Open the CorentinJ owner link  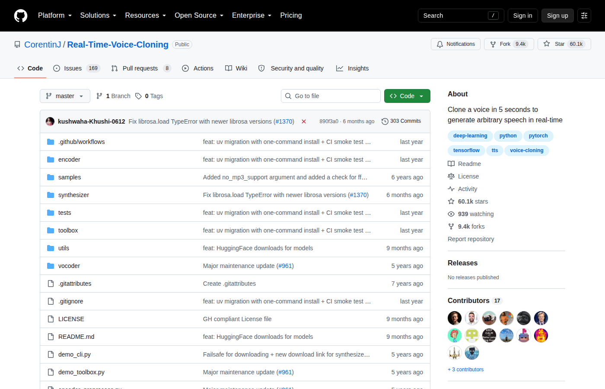click(x=43, y=45)
